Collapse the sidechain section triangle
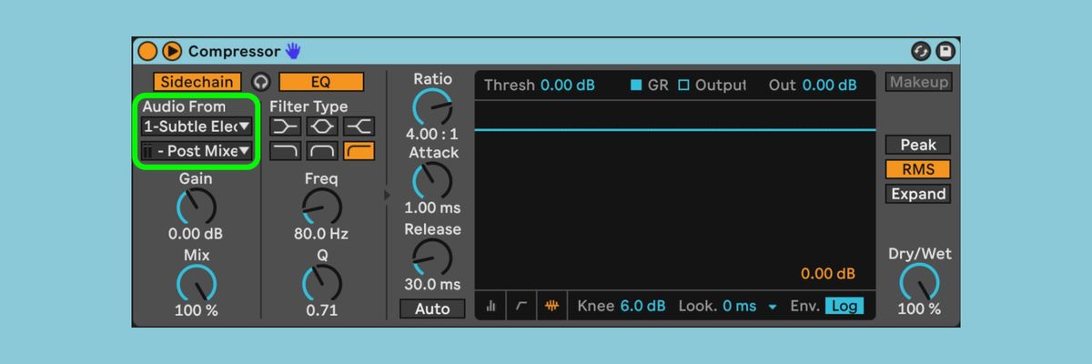Viewport: 1092px width, 364px height. (x=388, y=195)
